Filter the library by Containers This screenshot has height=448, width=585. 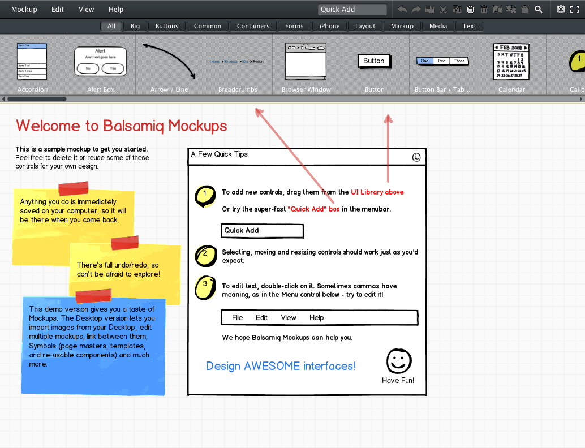point(253,26)
